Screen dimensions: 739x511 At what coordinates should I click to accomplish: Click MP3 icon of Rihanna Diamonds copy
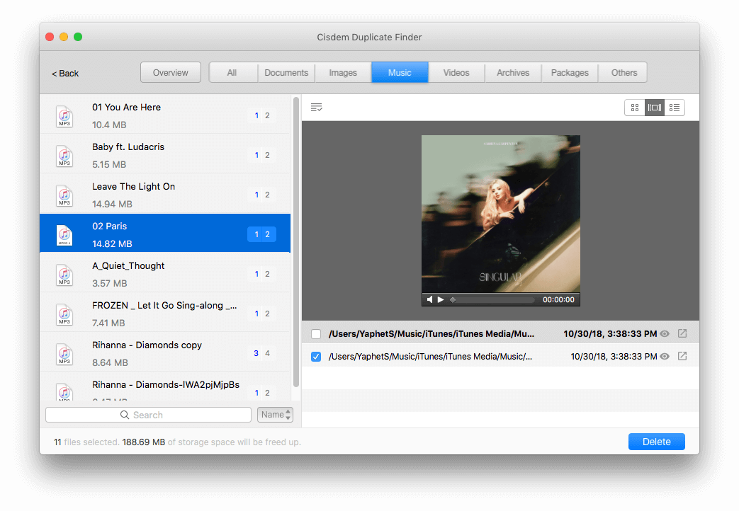[x=64, y=353]
